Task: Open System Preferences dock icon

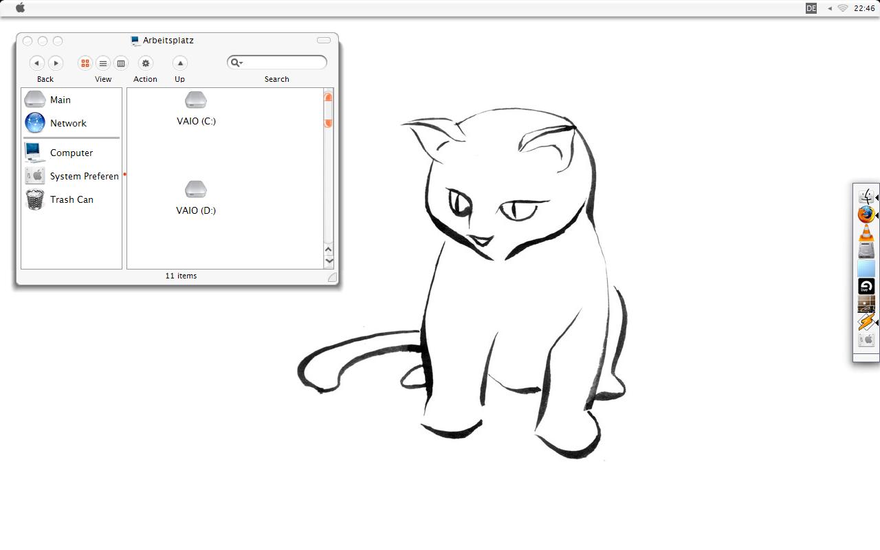Action: click(x=866, y=340)
